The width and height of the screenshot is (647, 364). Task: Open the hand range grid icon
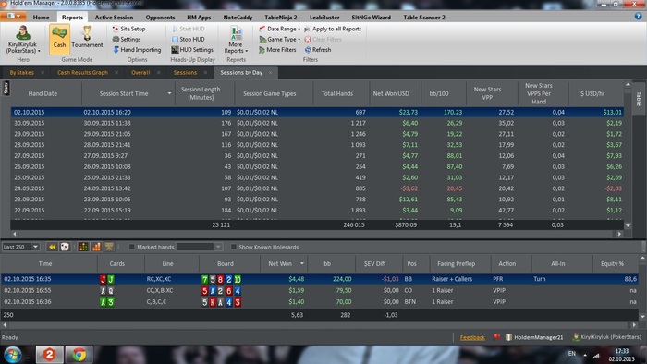tap(83, 247)
